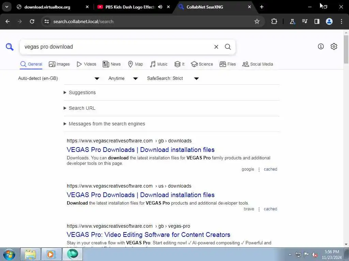
Task: Click the google engine label
Action: [248, 169]
